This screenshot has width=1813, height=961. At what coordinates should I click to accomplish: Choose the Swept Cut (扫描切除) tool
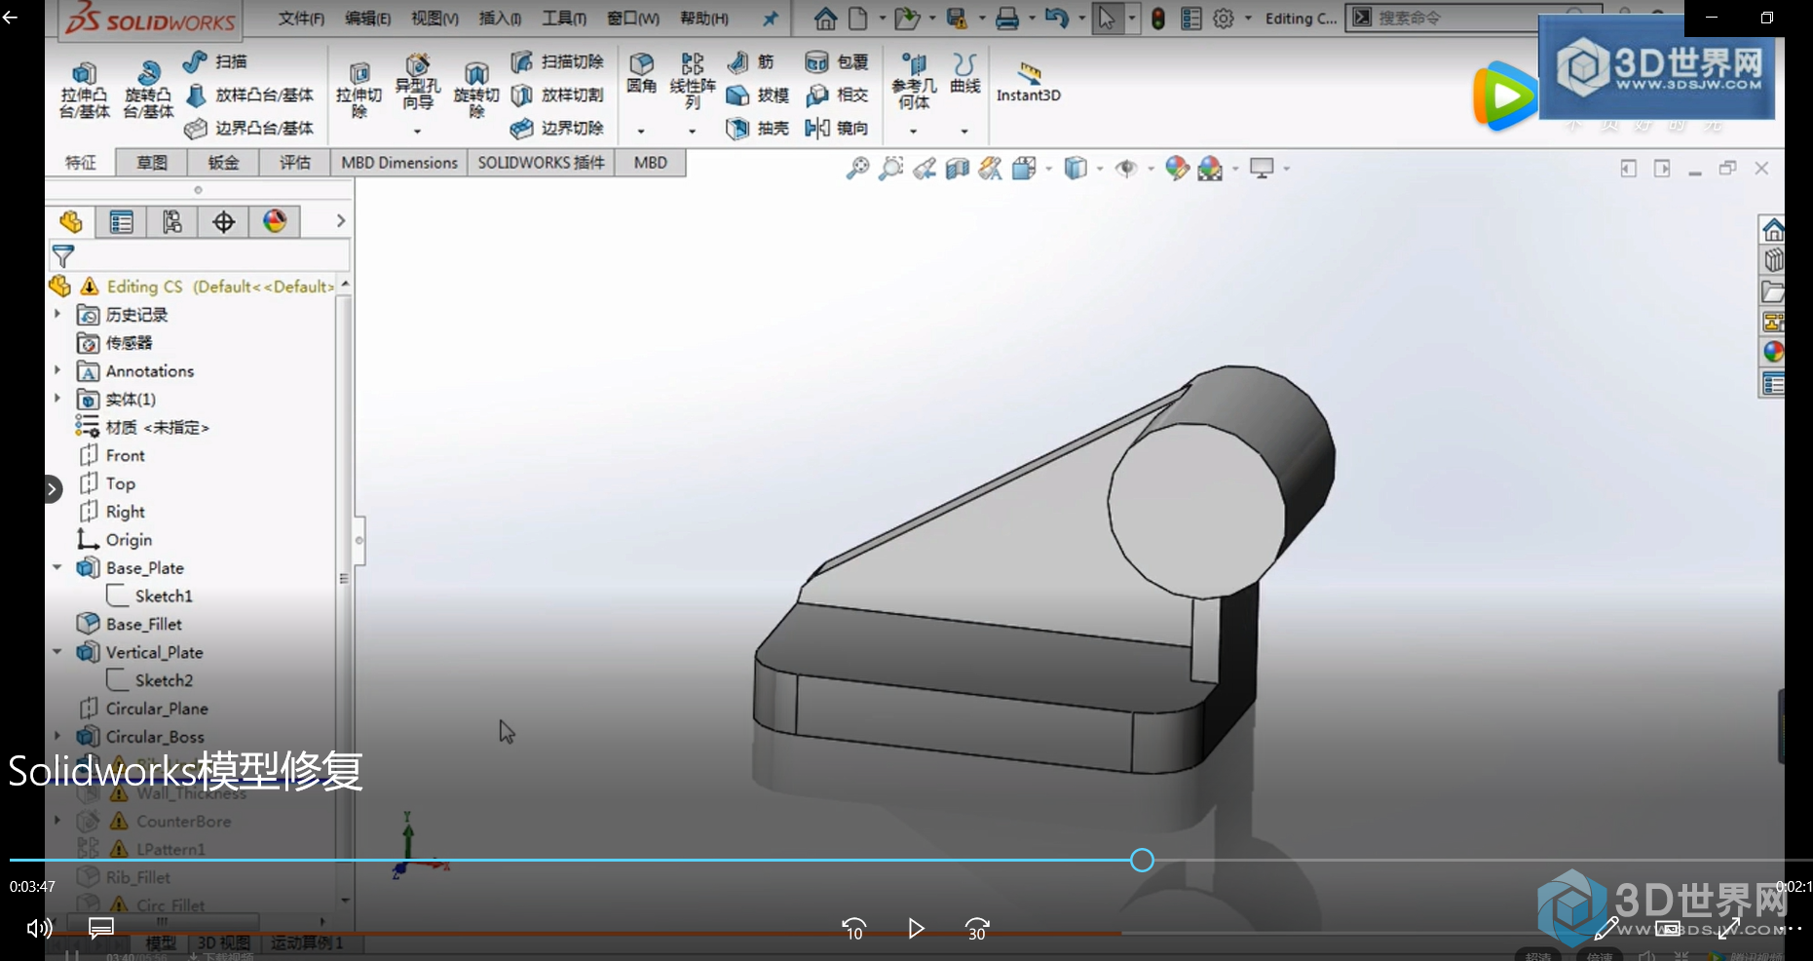557,61
